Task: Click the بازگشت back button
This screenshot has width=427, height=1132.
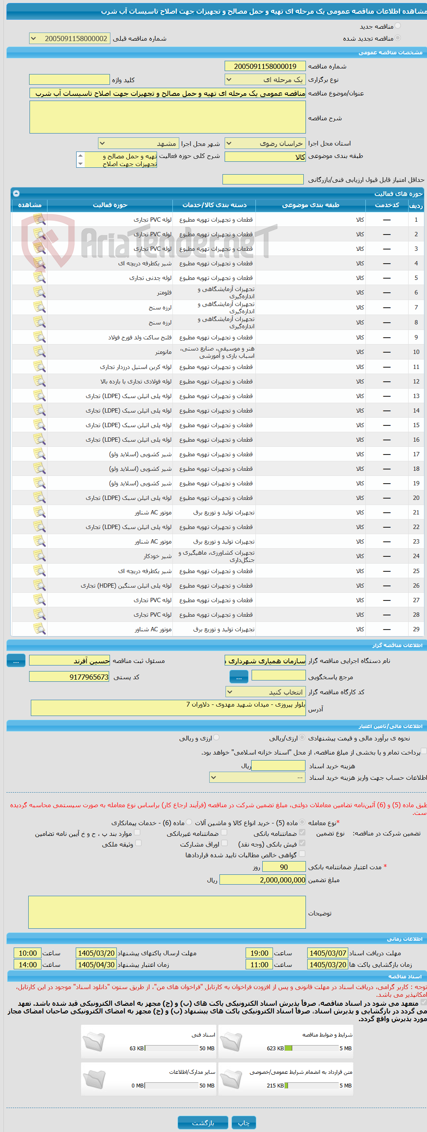Action: [203, 1122]
